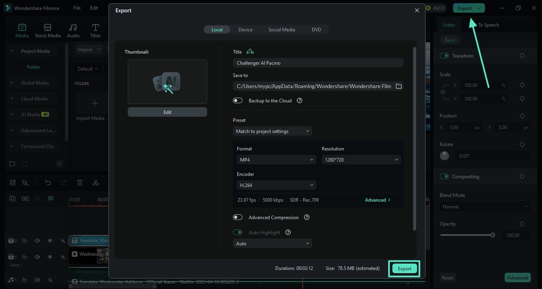This screenshot has width=542, height=289.
Task: Open the File menu
Action: pos(77,8)
